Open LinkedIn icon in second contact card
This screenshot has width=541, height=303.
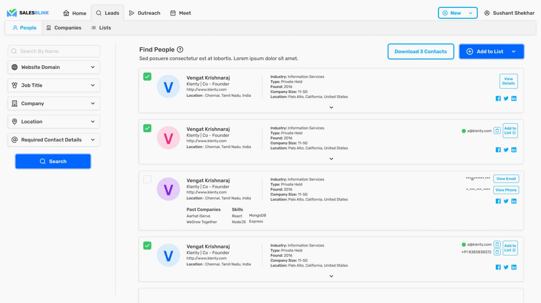tap(514, 150)
